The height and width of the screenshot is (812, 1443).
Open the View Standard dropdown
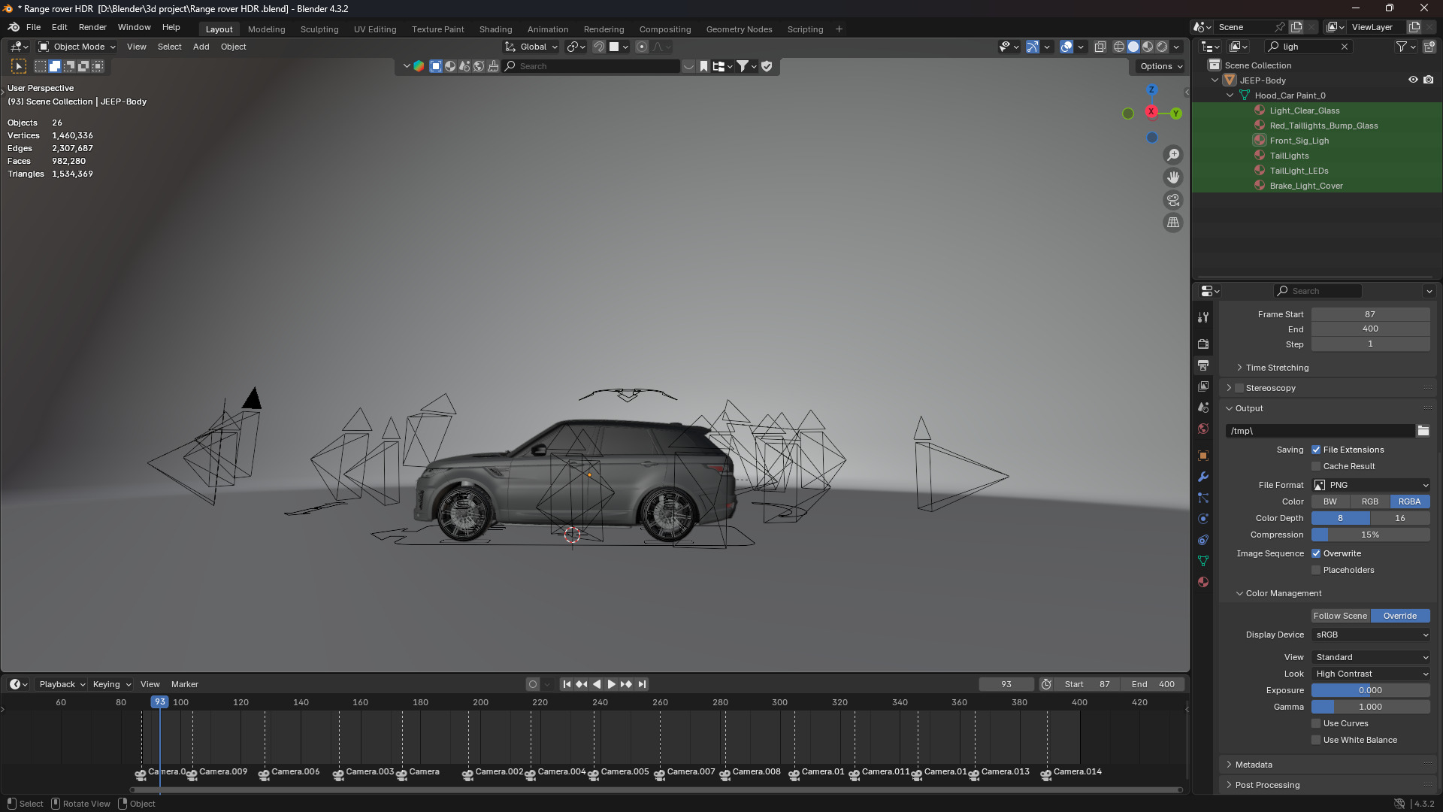tap(1371, 657)
